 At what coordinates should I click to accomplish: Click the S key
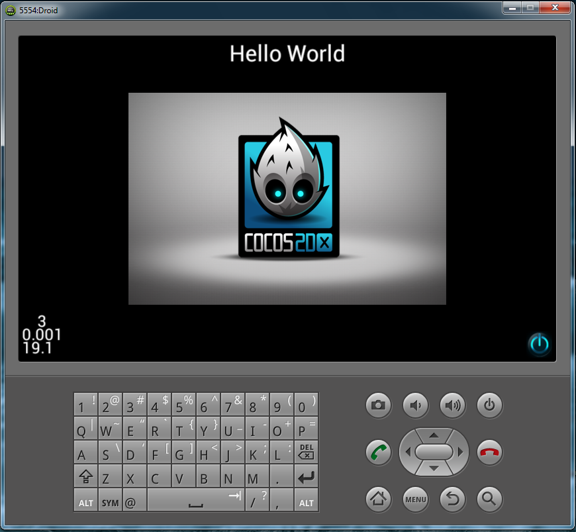[110, 451]
